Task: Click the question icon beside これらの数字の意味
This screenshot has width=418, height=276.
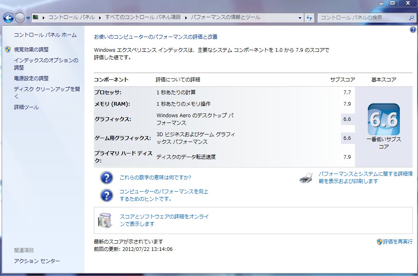Action: pos(107,178)
